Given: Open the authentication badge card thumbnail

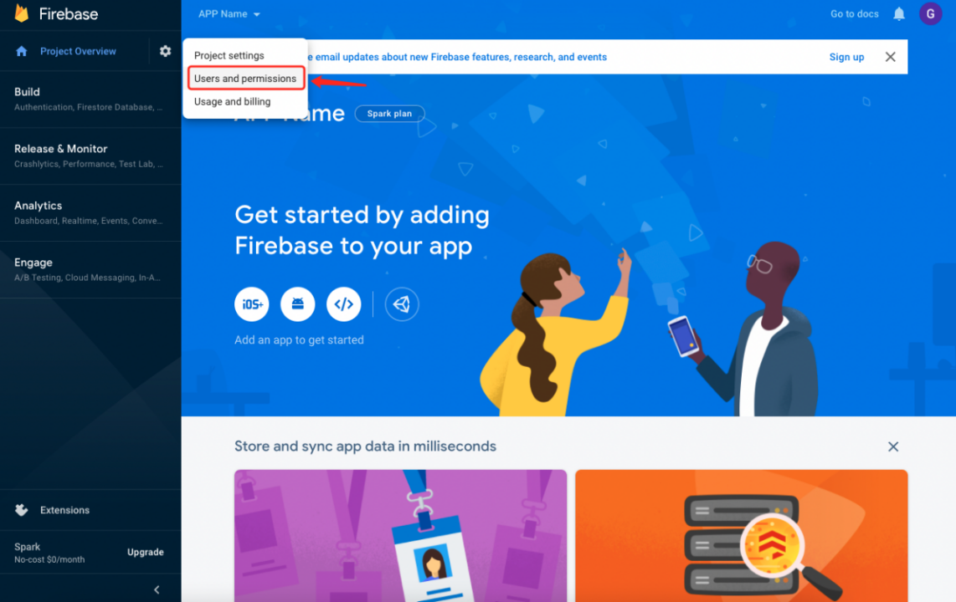Looking at the screenshot, I should [401, 536].
